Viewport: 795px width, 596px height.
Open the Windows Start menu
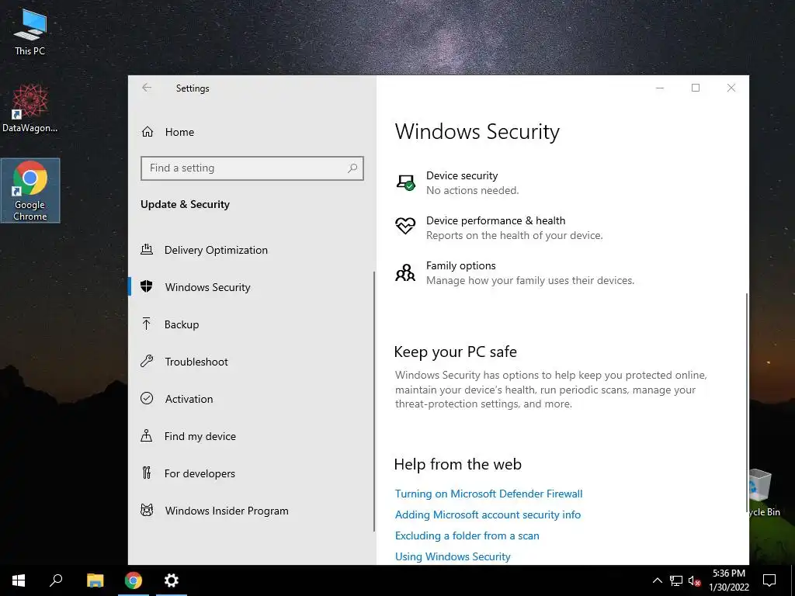19,580
